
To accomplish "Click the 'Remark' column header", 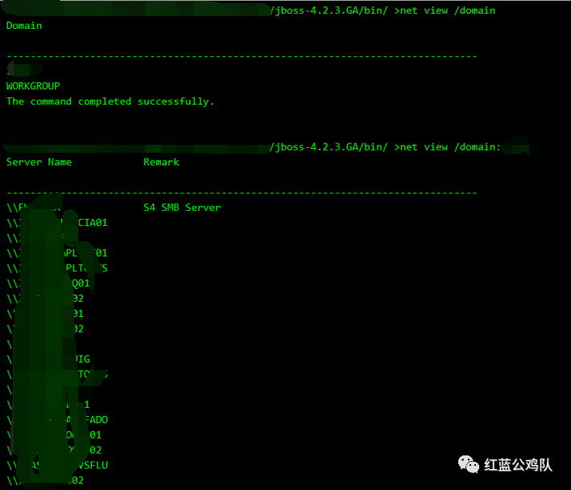I will [161, 162].
